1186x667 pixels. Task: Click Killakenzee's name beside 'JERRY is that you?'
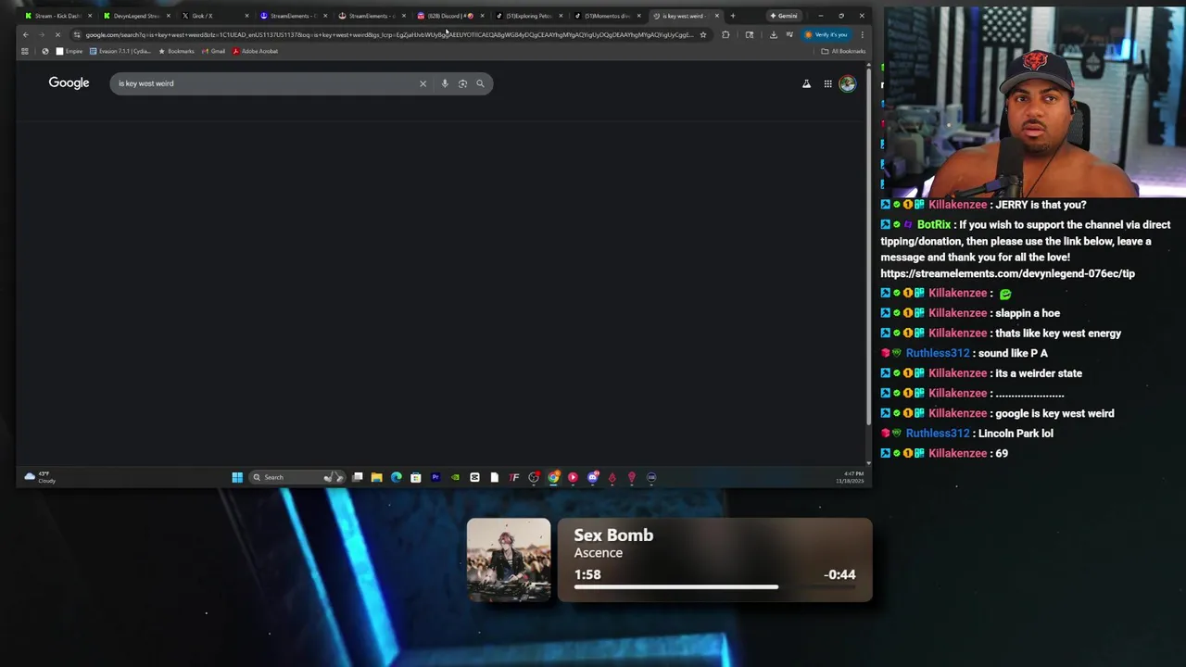coord(957,205)
